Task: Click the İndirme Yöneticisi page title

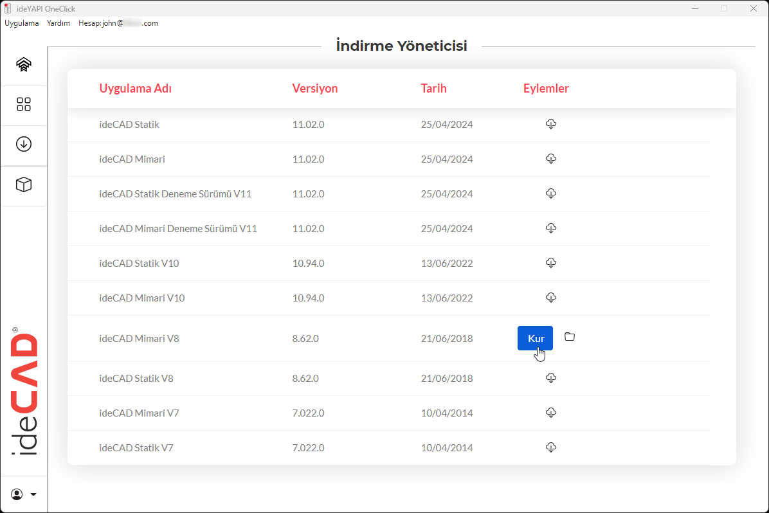Action: 402,46
